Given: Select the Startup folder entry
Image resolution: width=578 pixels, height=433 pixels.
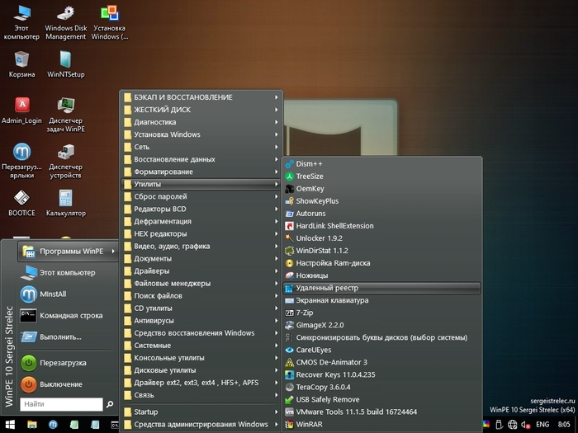Looking at the screenshot, I should 201,412.
